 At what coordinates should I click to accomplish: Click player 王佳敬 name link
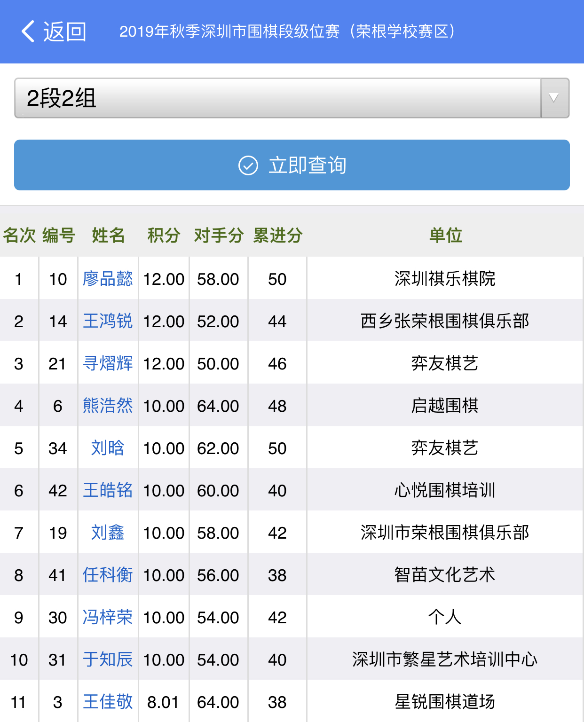click(x=108, y=702)
